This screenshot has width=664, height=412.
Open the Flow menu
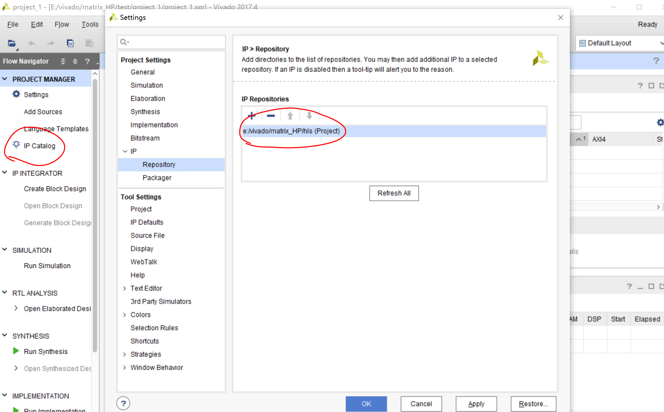tap(62, 25)
